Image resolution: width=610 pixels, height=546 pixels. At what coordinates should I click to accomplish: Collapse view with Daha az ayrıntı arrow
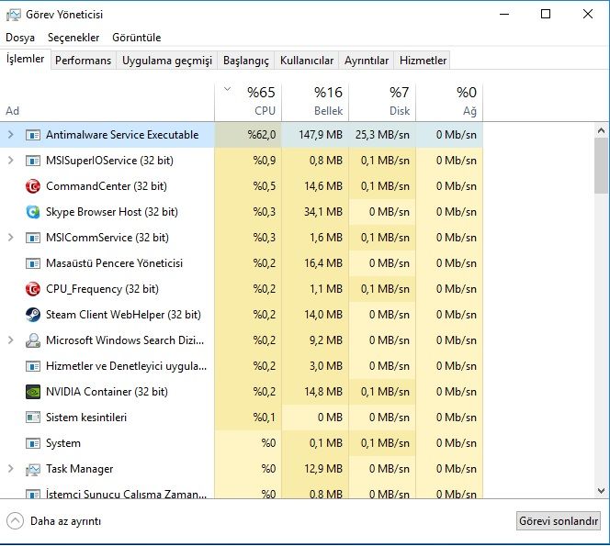click(16, 521)
